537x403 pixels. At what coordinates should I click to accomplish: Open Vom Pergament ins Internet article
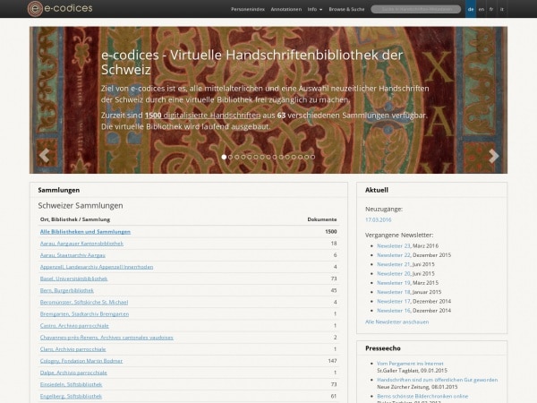(410, 364)
